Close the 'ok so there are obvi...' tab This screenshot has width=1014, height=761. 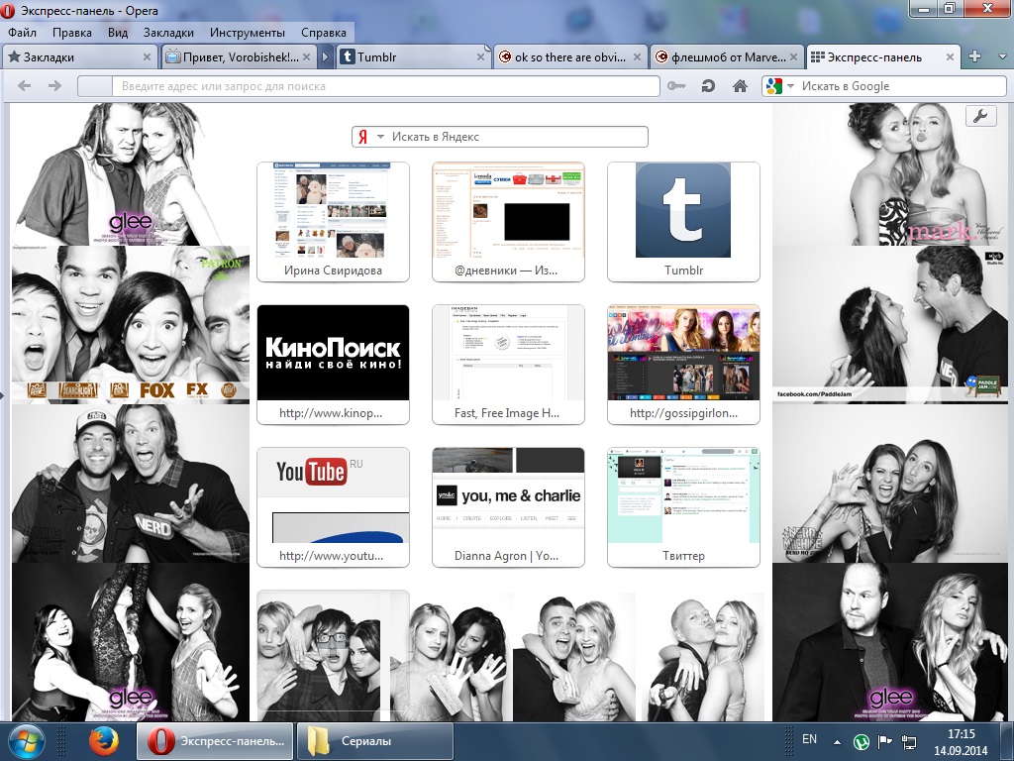pos(637,56)
